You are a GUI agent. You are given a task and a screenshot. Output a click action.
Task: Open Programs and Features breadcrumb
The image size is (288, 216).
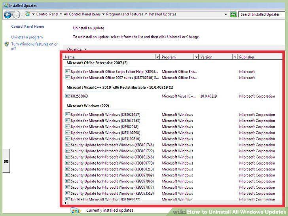125,14
